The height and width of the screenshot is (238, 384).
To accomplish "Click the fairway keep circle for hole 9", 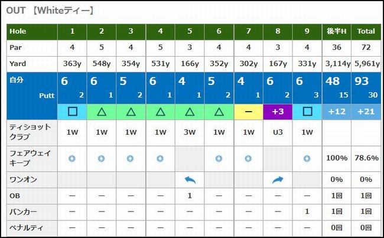I will click(x=307, y=159).
